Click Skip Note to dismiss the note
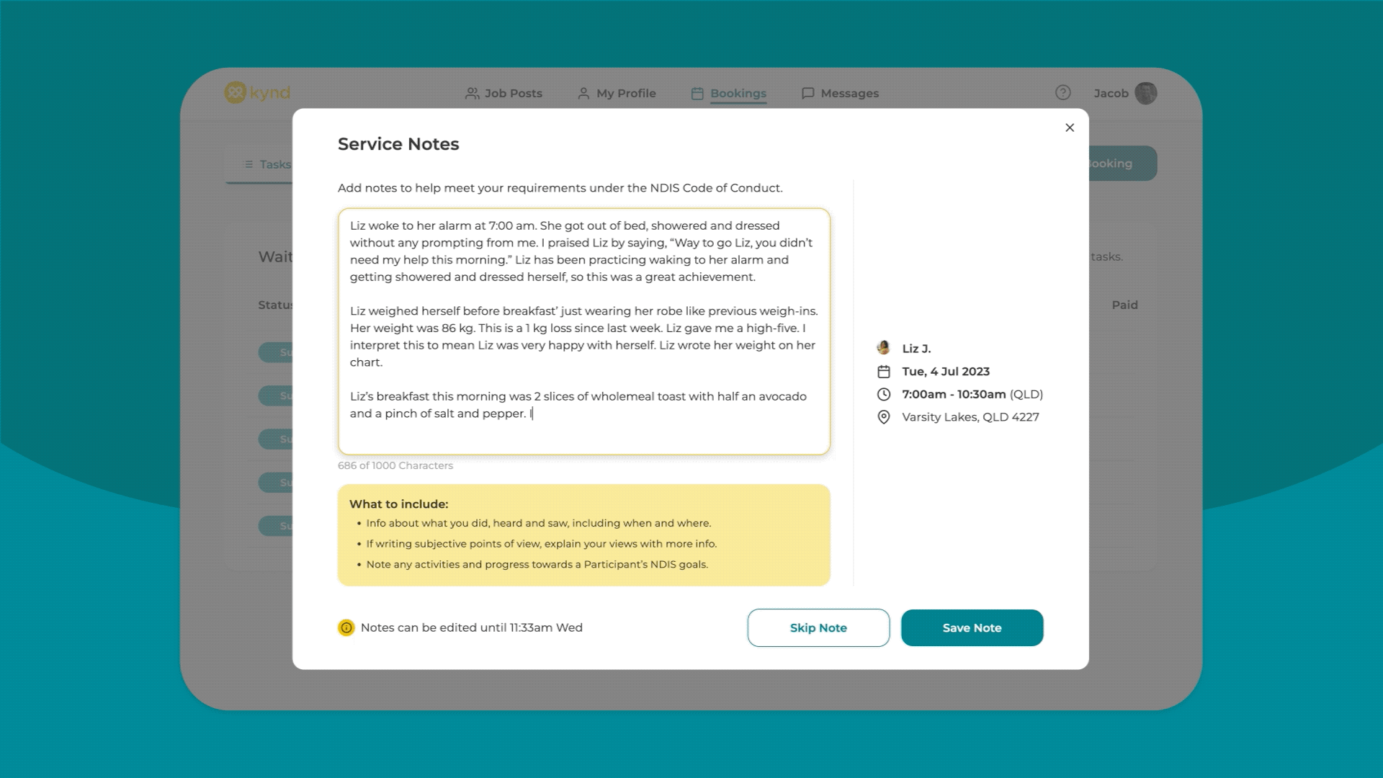 818,627
